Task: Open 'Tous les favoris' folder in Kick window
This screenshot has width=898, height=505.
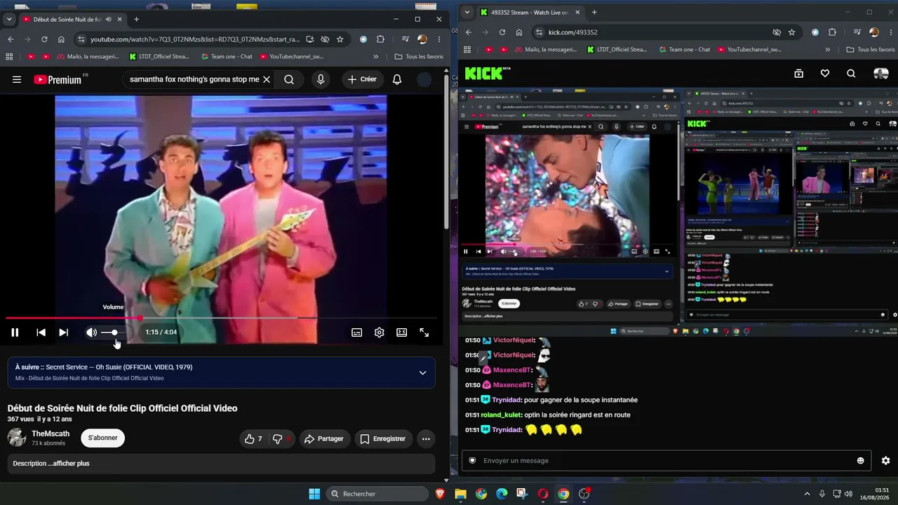Action: click(871, 50)
